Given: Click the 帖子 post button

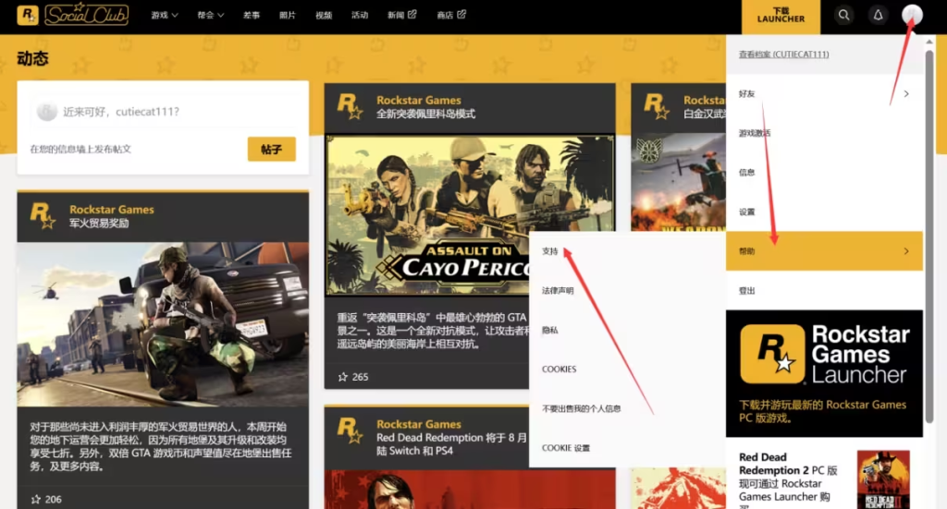Looking at the screenshot, I should [x=271, y=149].
